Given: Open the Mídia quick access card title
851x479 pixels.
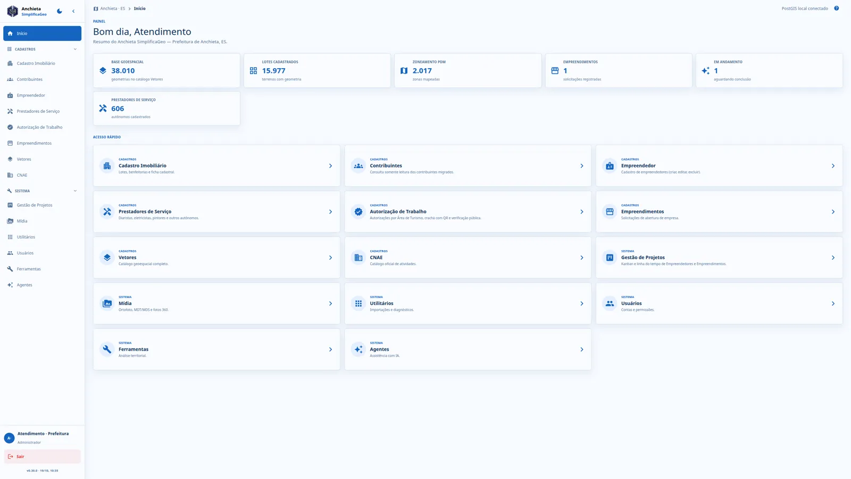Looking at the screenshot, I should pyautogui.click(x=125, y=303).
